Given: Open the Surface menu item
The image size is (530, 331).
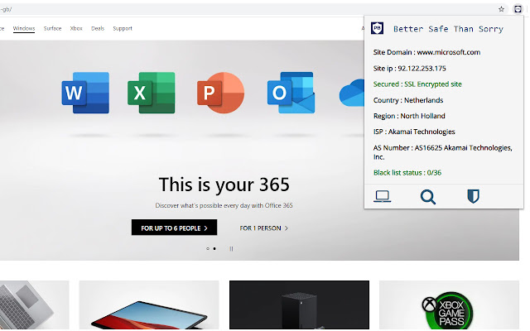Looking at the screenshot, I should [52, 28].
